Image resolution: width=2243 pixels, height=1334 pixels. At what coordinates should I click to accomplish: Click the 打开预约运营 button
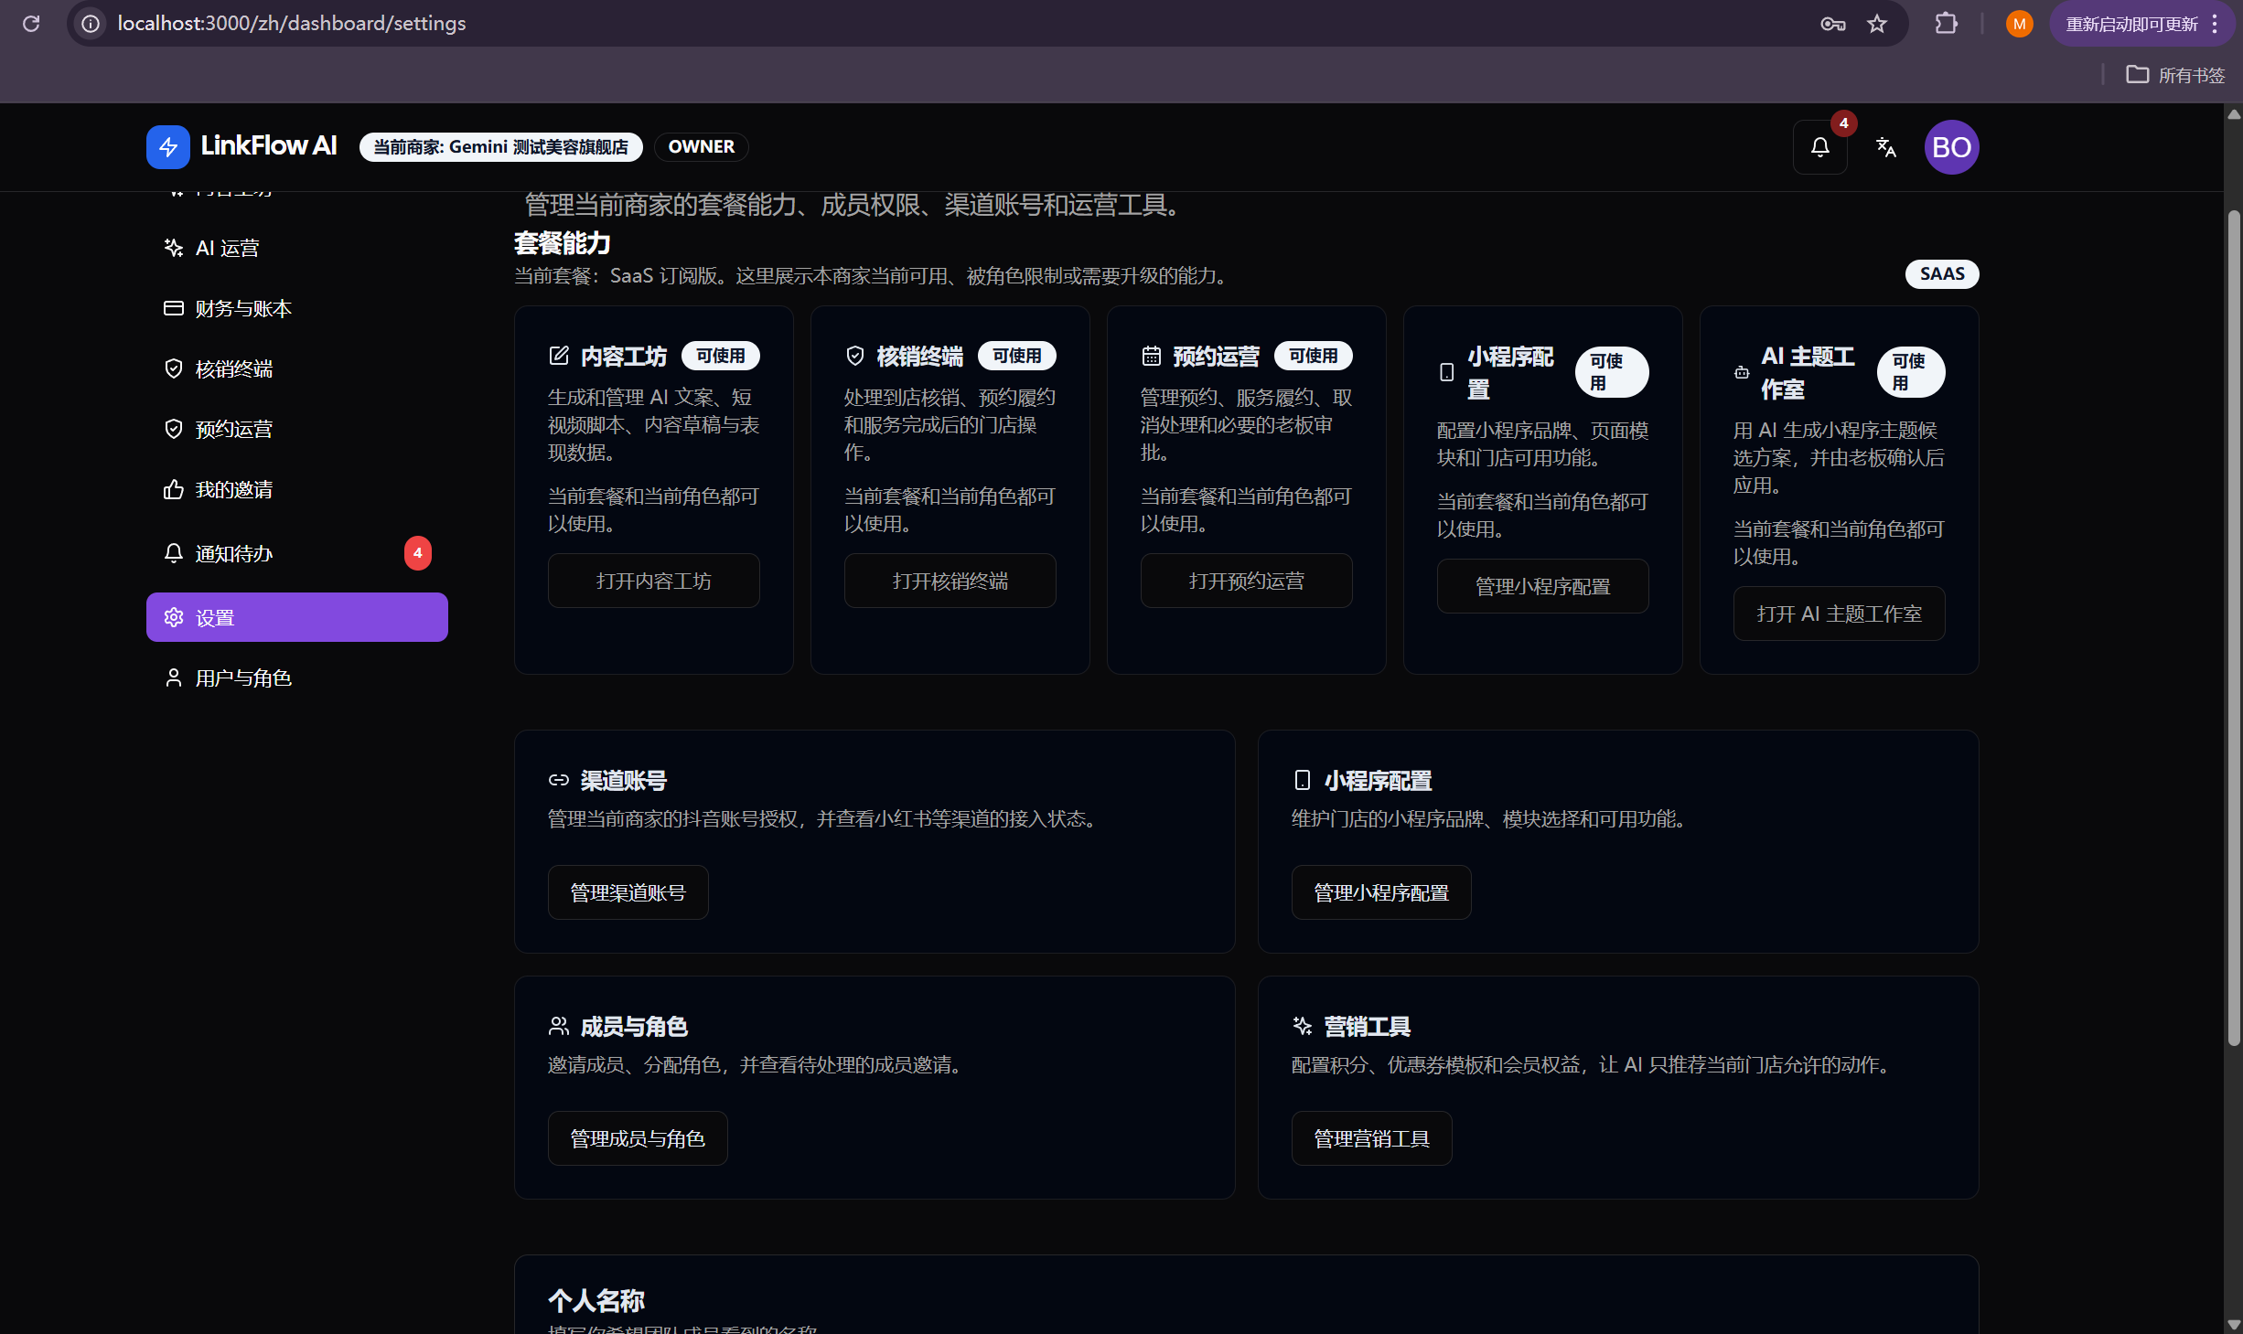(x=1247, y=581)
